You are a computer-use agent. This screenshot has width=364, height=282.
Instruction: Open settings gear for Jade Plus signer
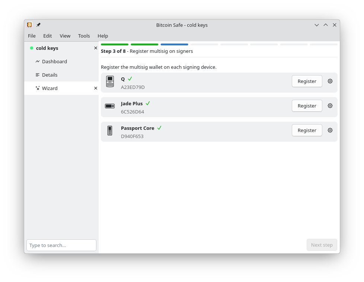330,106
